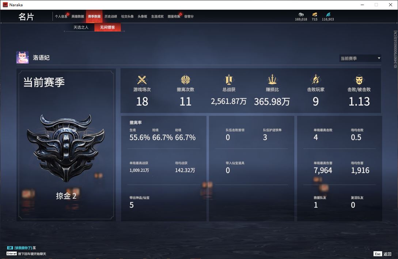Viewport: 398px width, 259px height.
Task: Click the blue feather currency icon
Action: (328, 15)
